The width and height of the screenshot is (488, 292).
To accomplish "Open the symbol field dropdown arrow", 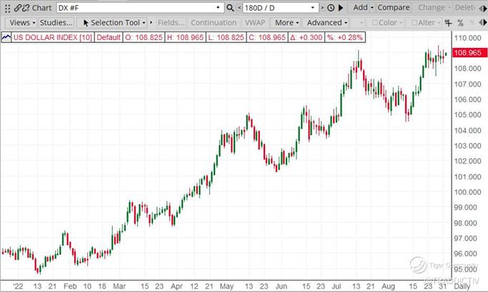I will (218, 7).
